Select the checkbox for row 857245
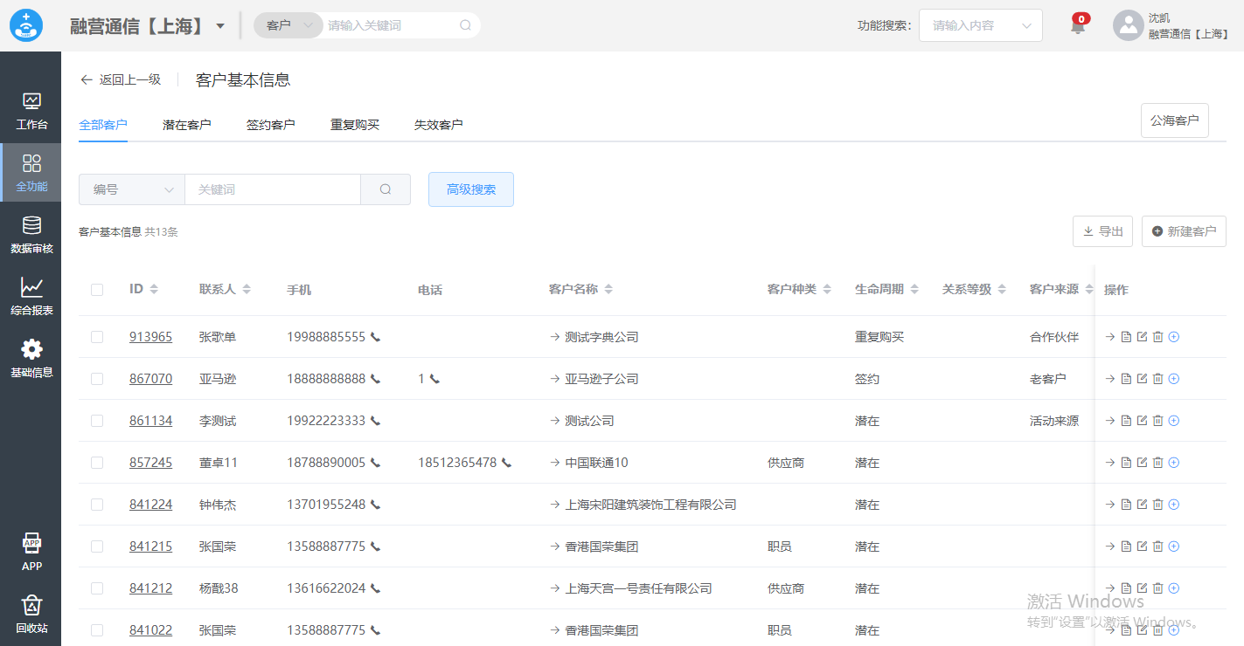1244x646 pixels. [97, 463]
